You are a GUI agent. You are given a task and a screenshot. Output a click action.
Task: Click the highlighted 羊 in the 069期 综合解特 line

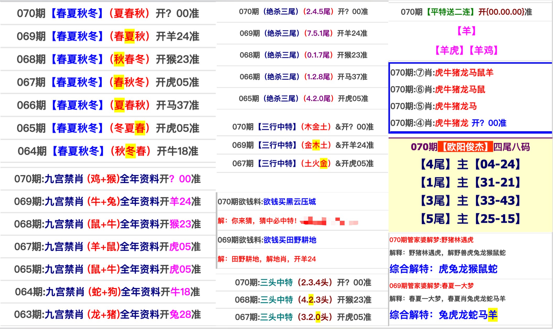click(x=493, y=315)
